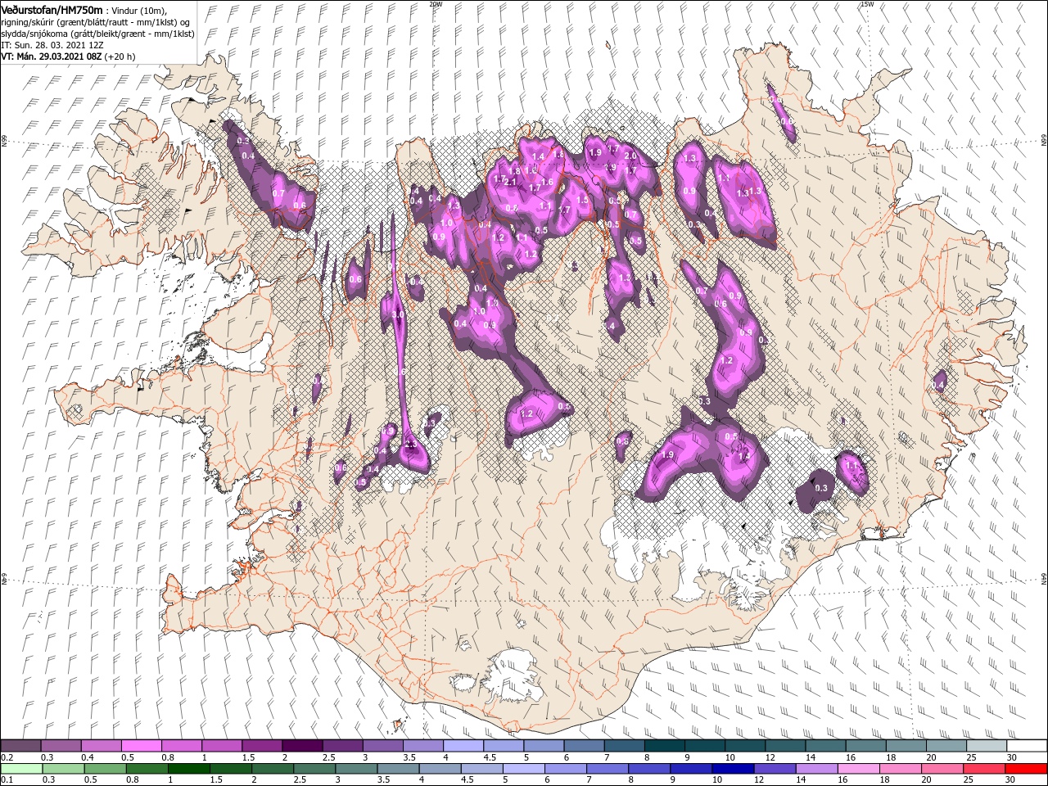Click the '0.1' rain-scale legend label
1048x786 pixels.
pos(7,779)
